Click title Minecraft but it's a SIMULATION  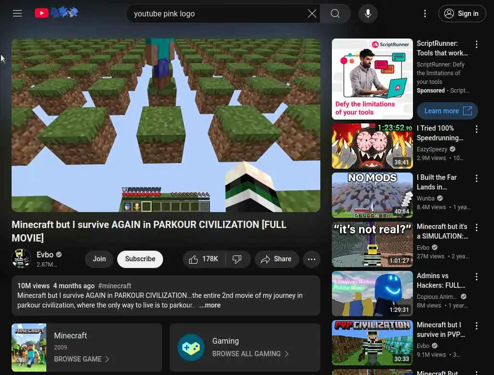pyautogui.click(x=442, y=231)
